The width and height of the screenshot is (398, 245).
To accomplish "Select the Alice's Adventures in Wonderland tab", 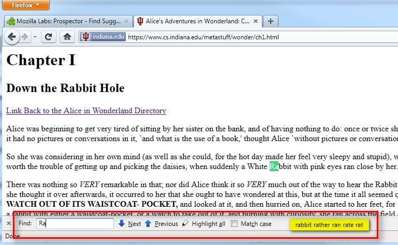I will pyautogui.click(x=197, y=21).
